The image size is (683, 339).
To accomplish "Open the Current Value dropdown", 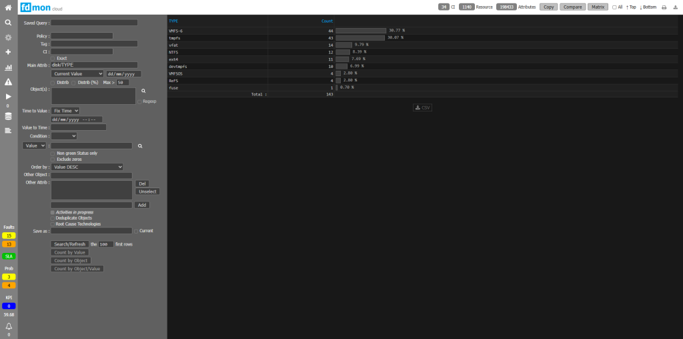I will tap(77, 74).
